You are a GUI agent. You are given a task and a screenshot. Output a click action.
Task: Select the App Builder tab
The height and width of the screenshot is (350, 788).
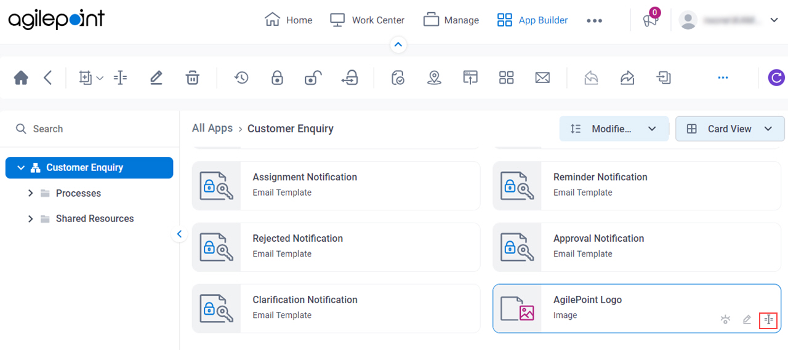pyautogui.click(x=533, y=20)
